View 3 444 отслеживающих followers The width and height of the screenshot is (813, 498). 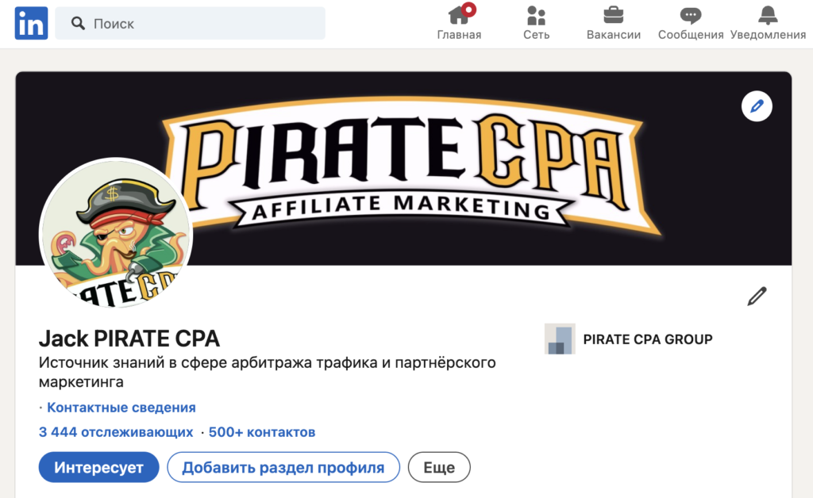116,432
